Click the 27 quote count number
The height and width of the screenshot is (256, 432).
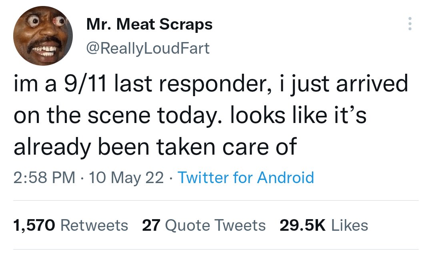pyautogui.click(x=151, y=226)
